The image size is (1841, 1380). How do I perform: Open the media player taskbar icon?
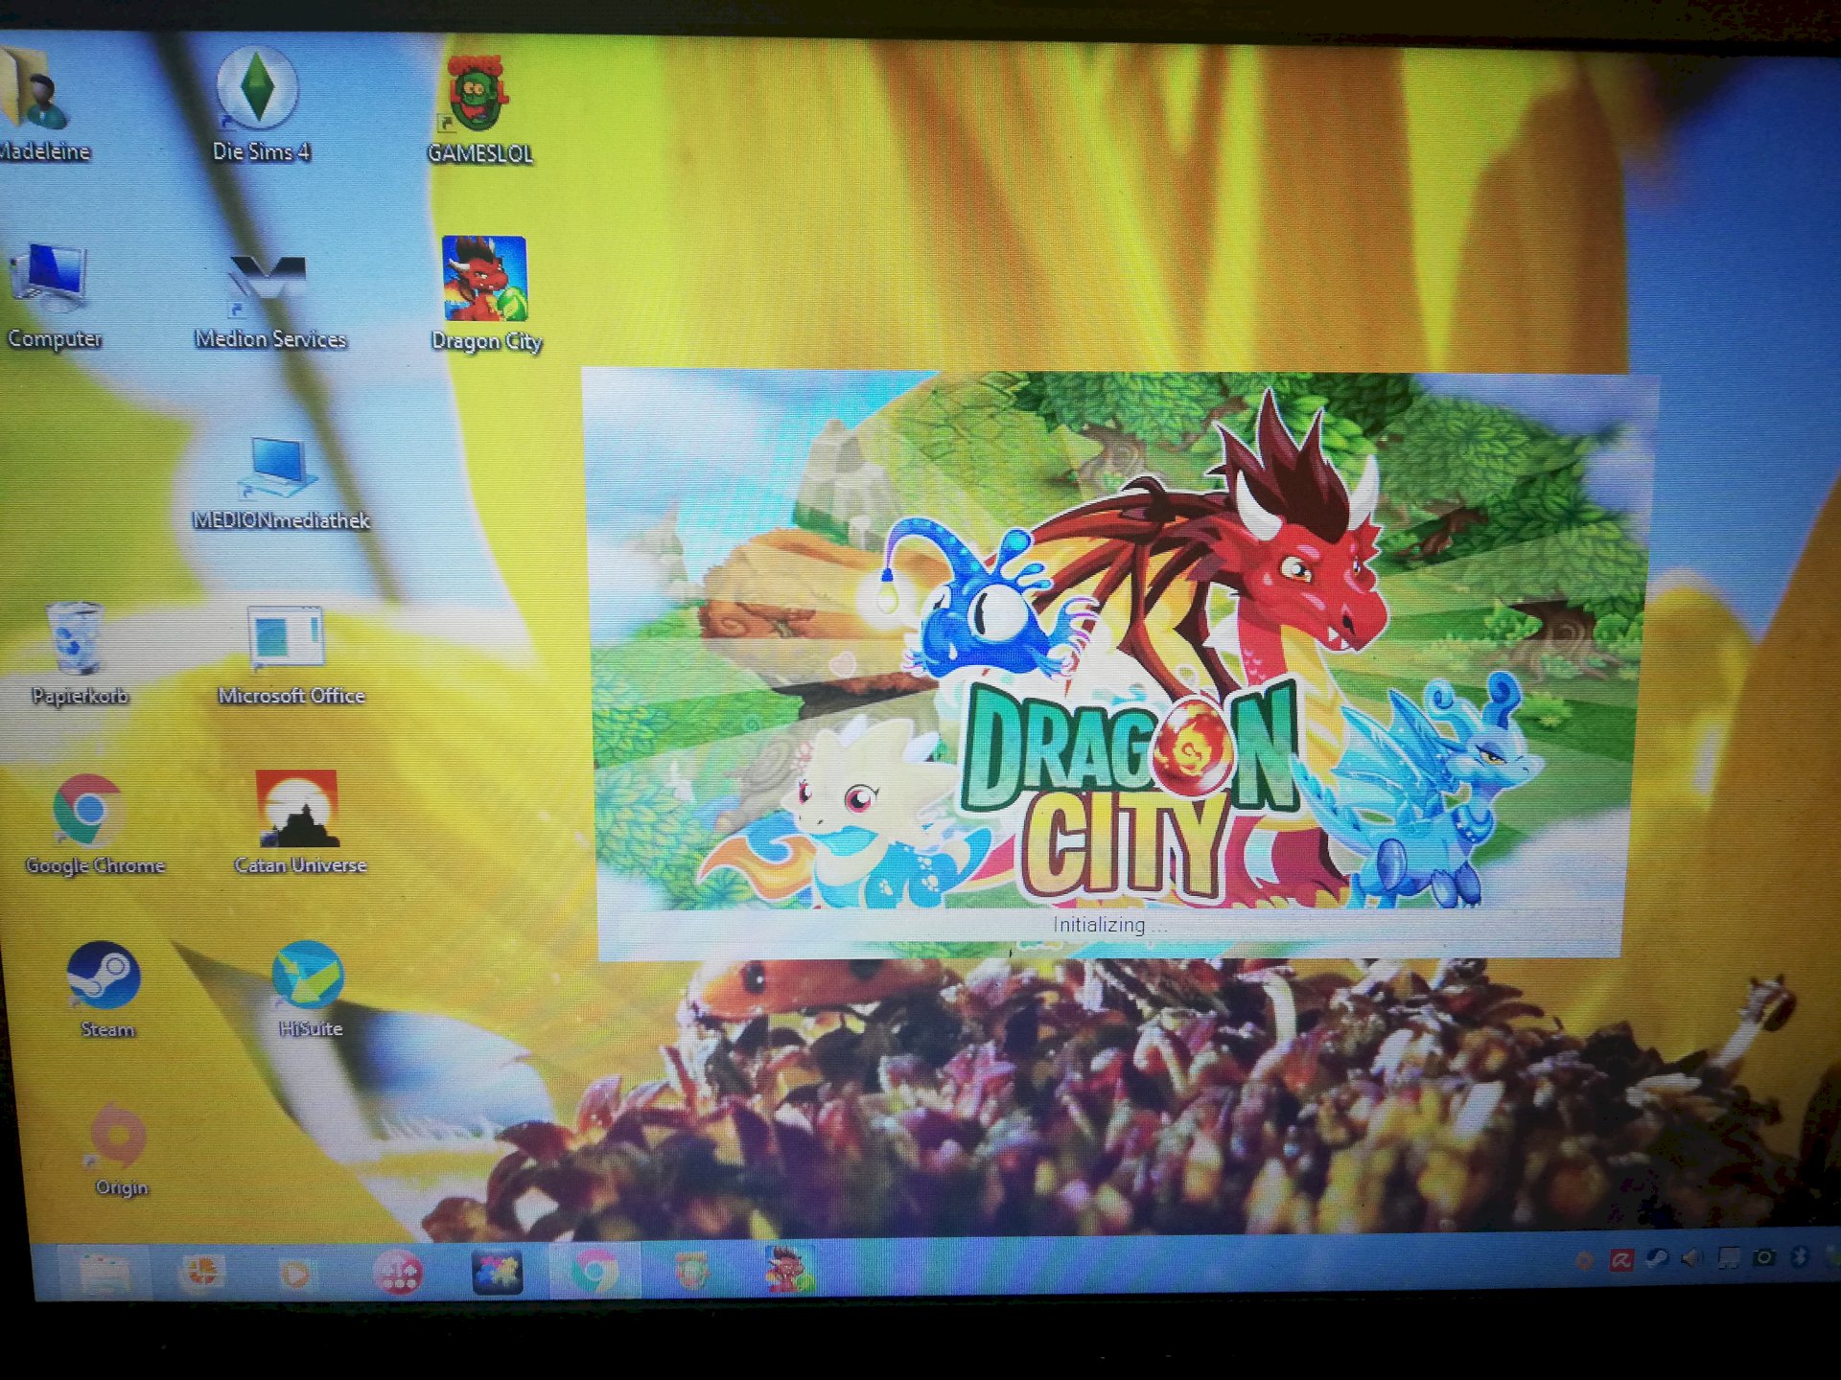pyautogui.click(x=296, y=1275)
